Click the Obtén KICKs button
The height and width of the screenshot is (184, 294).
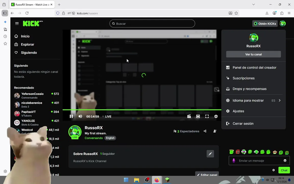[265, 24]
